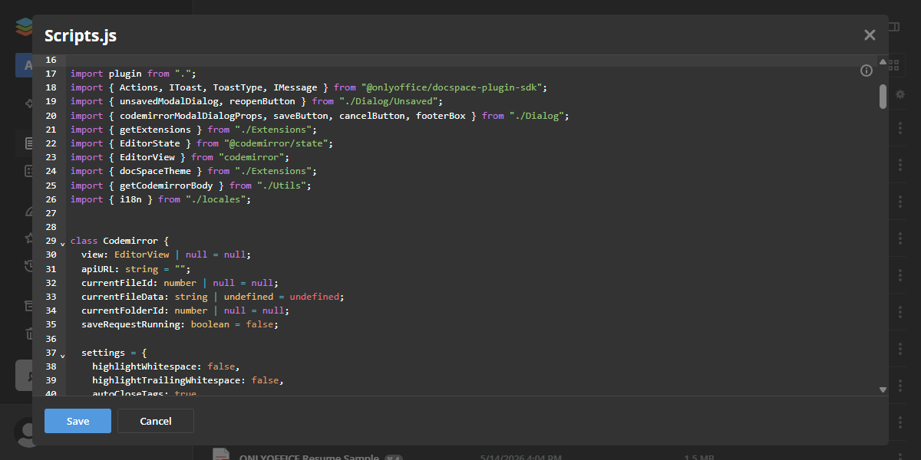This screenshot has height=460, width=921.
Task: Switch to the tile grid view icon
Action: click(x=893, y=64)
